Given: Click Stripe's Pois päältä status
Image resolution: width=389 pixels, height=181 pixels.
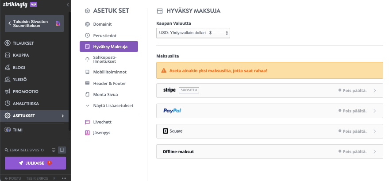Looking at the screenshot, I should (x=353, y=90).
